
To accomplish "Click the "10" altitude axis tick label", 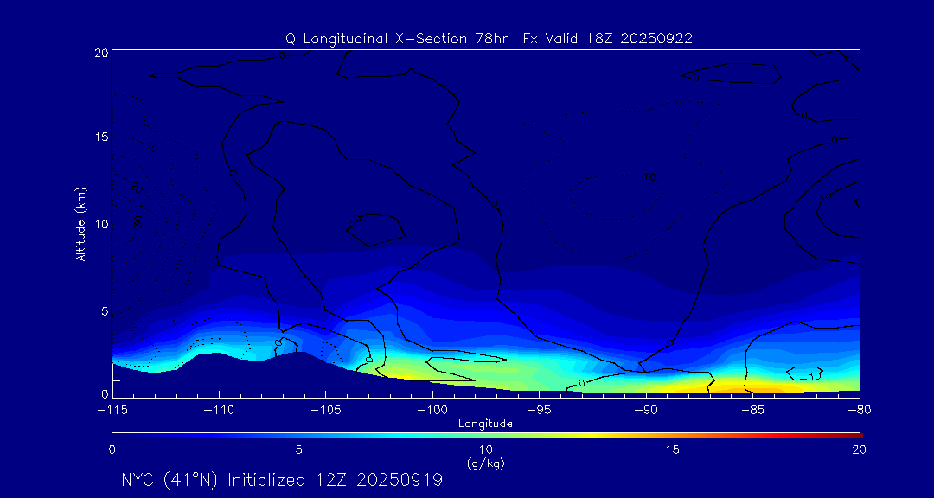I will [x=101, y=224].
